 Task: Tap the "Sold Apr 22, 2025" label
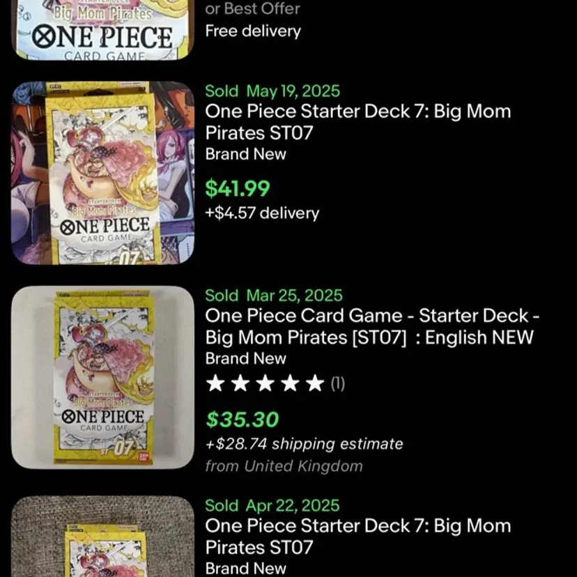[x=272, y=505]
